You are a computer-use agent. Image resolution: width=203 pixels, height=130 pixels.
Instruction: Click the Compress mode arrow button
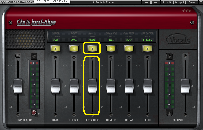click(x=92, y=48)
